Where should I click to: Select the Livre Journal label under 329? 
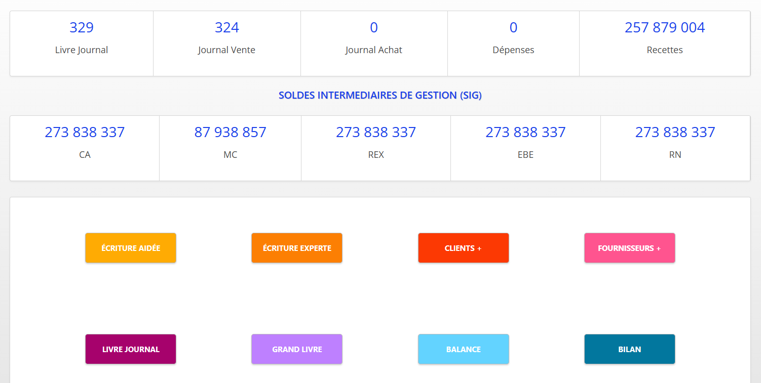tap(82, 50)
